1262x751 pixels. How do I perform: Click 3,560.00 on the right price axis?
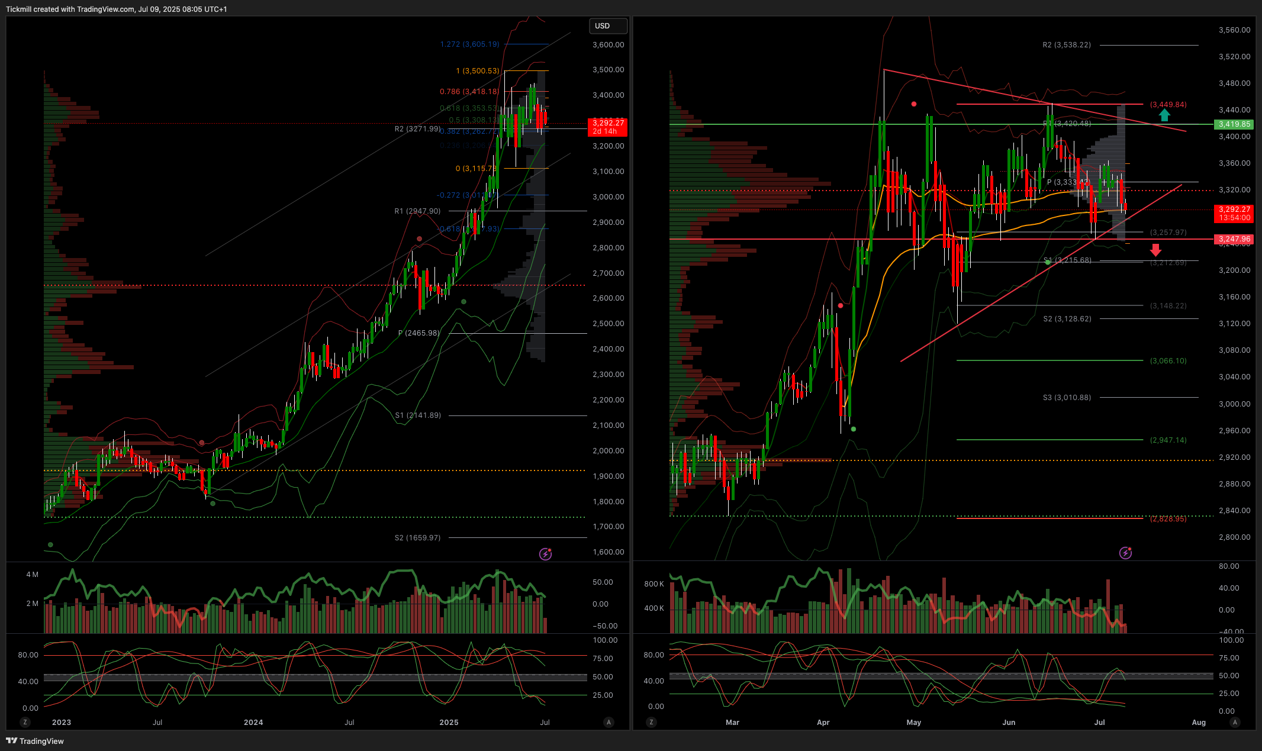pyautogui.click(x=1234, y=30)
